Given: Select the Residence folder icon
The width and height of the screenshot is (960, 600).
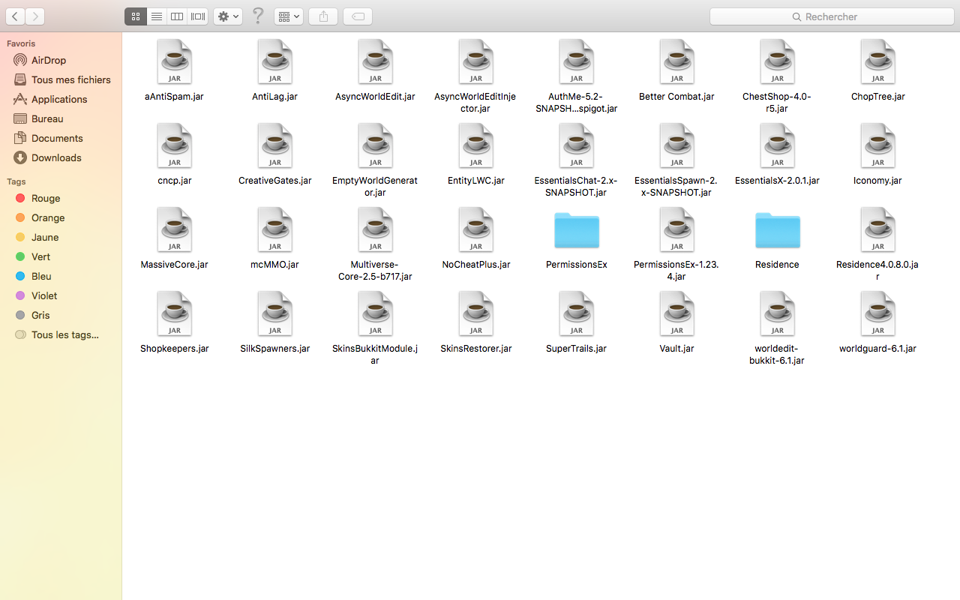Looking at the screenshot, I should [x=778, y=230].
